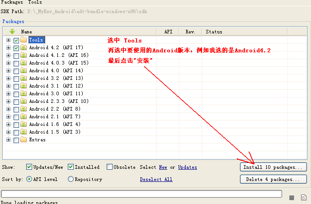Check the Android 4.1.2 (API 16) checkbox

[x=16, y=56]
